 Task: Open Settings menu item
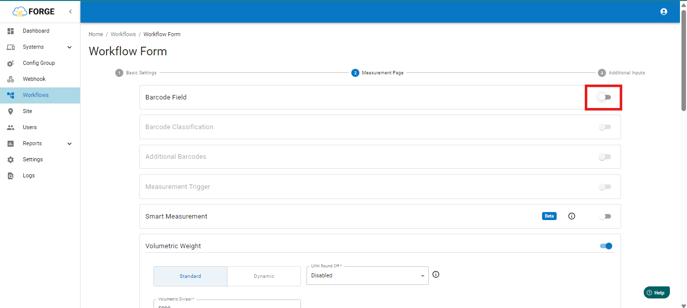(40, 160)
